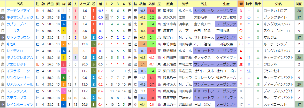The height and width of the screenshot is (108, 304).
Task: Click owner cell シルクレーシ
Action: tap(204, 11)
